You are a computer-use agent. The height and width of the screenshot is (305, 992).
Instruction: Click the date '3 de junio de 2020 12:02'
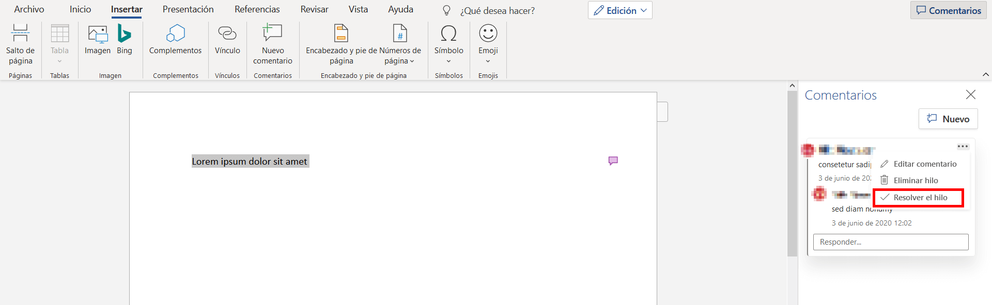(x=872, y=223)
